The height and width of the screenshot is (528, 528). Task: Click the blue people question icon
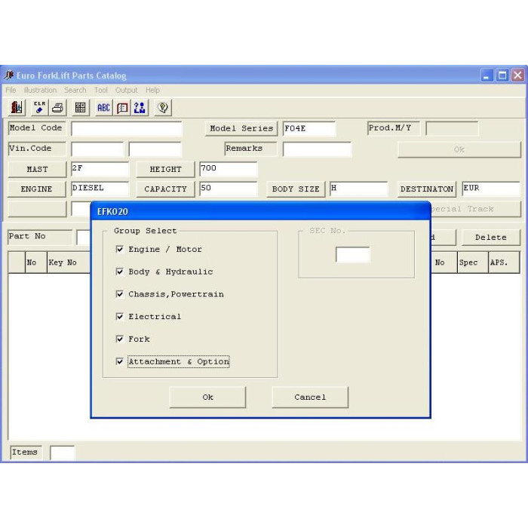pos(140,108)
